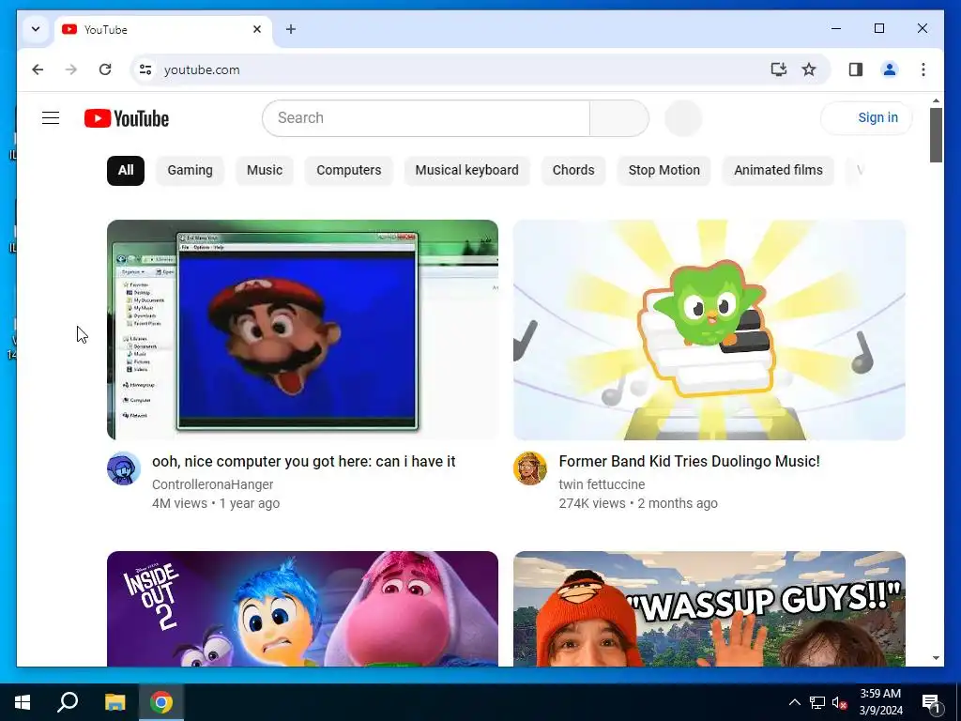
Task: Open the Mario computer video thumbnail
Action: (x=302, y=330)
